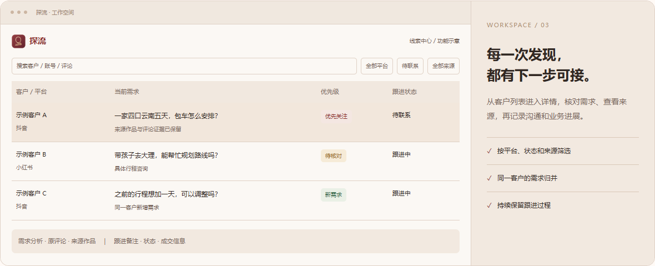Click 待联系 status in customer A row
This screenshot has width=655, height=266.
(401, 116)
